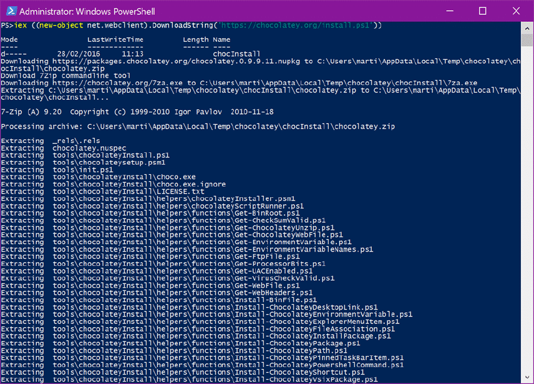Click 'Install-ChocolateyExplorerMenuItem.ps1' line

point(200,322)
